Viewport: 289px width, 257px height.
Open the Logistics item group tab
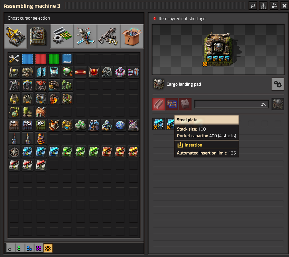click(15, 36)
